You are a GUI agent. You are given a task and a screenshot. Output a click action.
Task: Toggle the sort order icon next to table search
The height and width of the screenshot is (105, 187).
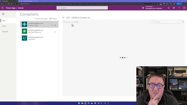(x=183, y=22)
